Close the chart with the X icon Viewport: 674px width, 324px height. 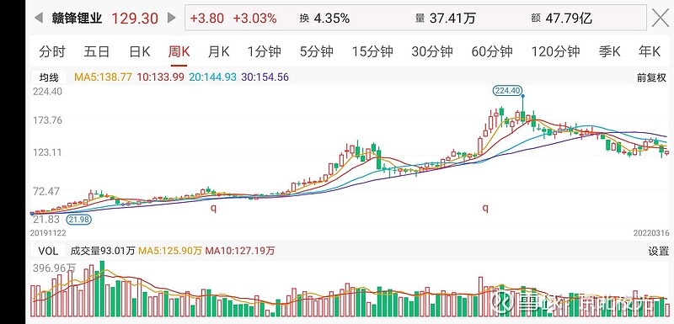point(661,18)
